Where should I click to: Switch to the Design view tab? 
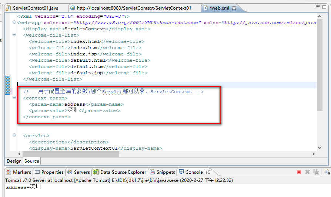[14, 161]
